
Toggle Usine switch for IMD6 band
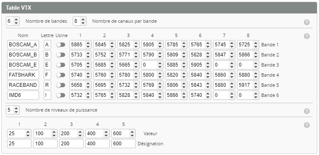pyautogui.click(x=61, y=95)
